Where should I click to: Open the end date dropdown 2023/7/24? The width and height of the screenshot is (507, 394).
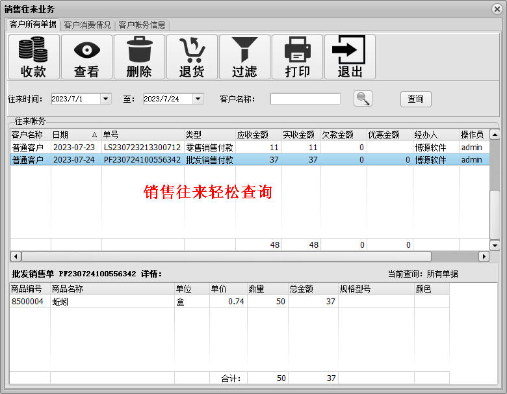(x=198, y=99)
